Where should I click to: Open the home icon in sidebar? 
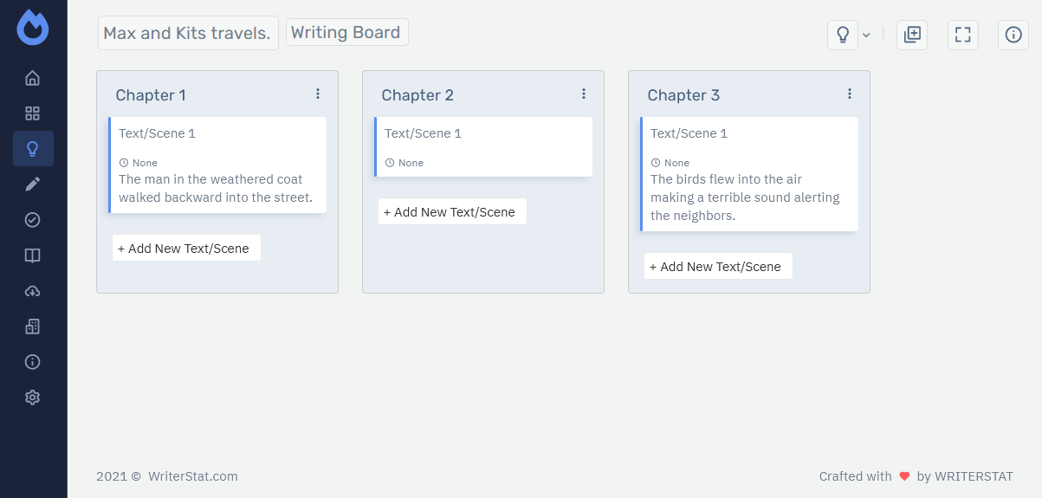pos(33,78)
